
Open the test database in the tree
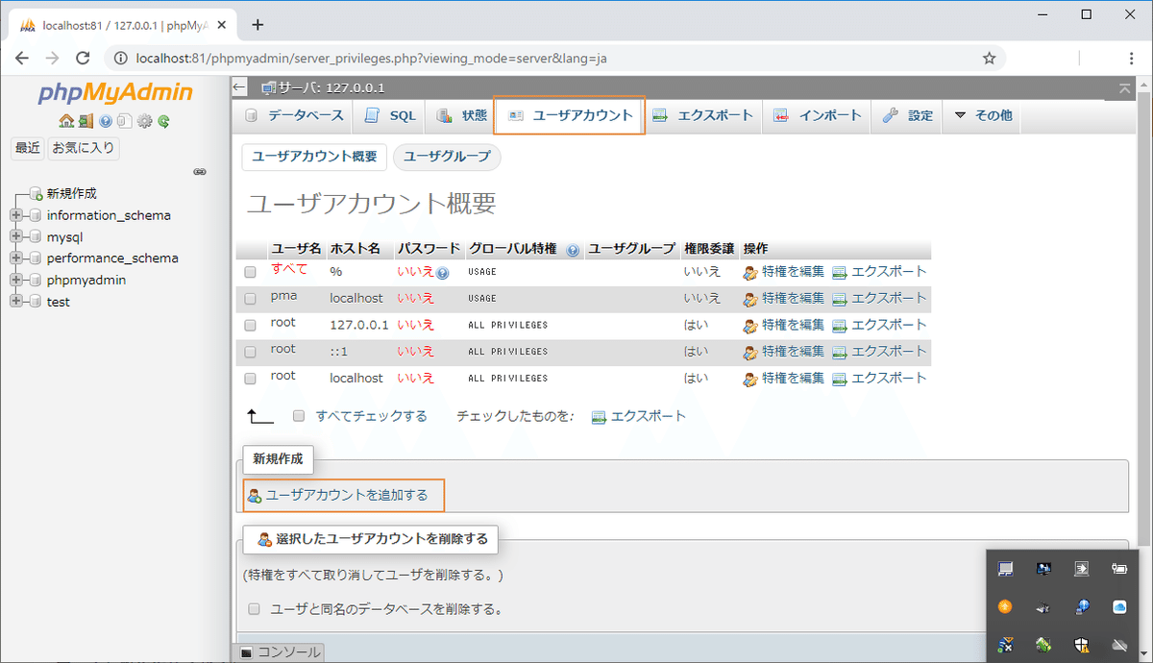point(58,302)
